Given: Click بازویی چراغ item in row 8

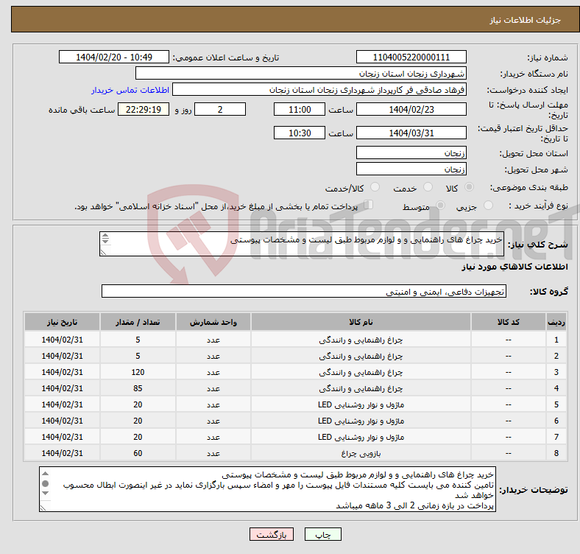Looking at the screenshot, I should (x=361, y=453).
